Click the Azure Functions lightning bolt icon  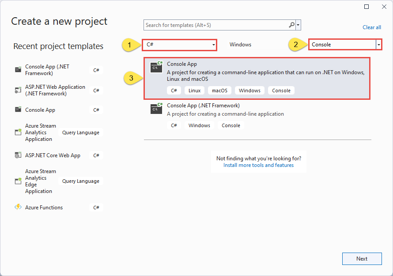(18, 207)
